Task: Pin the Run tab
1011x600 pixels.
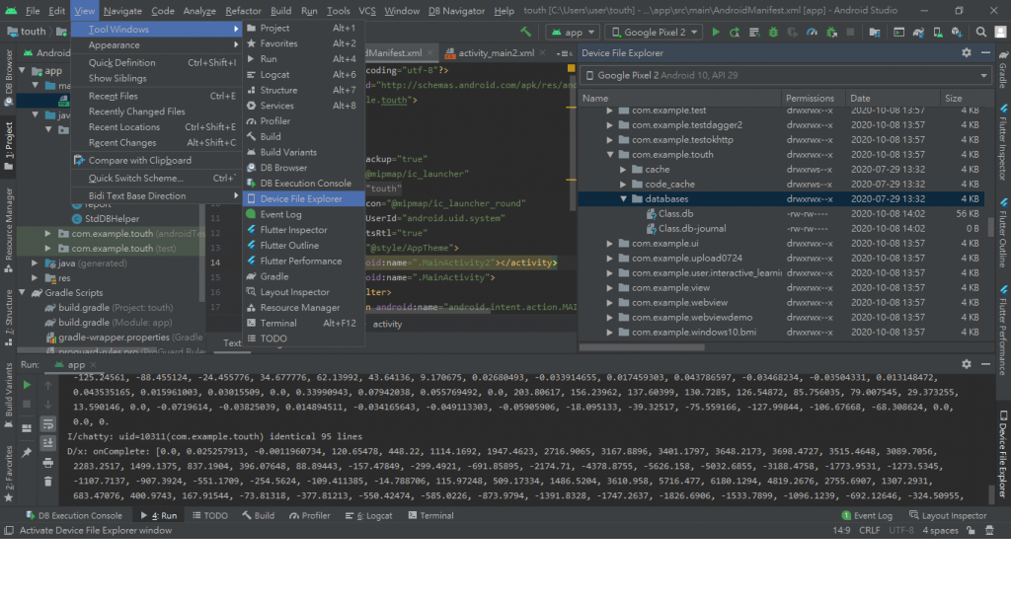Action: pyautogui.click(x=27, y=453)
